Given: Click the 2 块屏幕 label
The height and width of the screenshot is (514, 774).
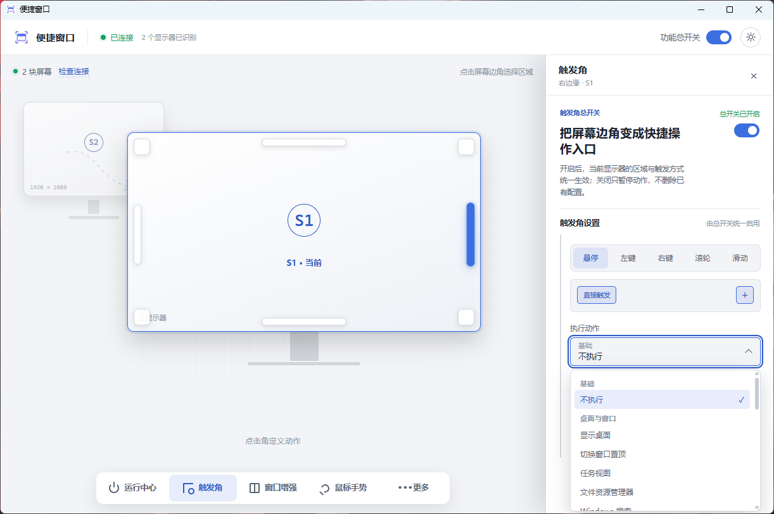Looking at the screenshot, I should [37, 72].
